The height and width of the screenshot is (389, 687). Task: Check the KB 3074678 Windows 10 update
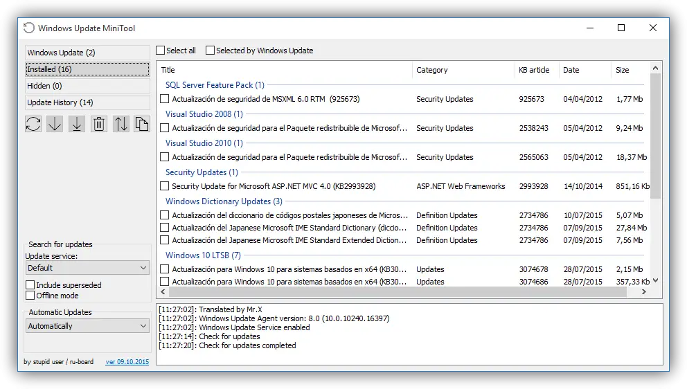pyautogui.click(x=164, y=269)
